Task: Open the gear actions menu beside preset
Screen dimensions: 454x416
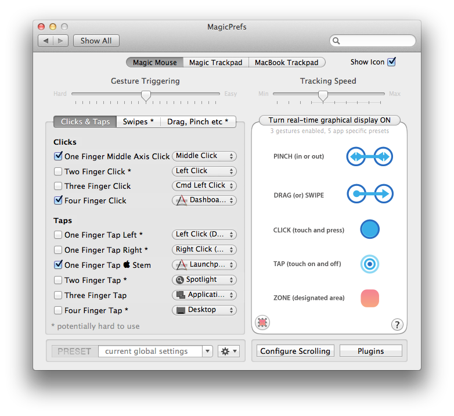Action: click(x=228, y=352)
